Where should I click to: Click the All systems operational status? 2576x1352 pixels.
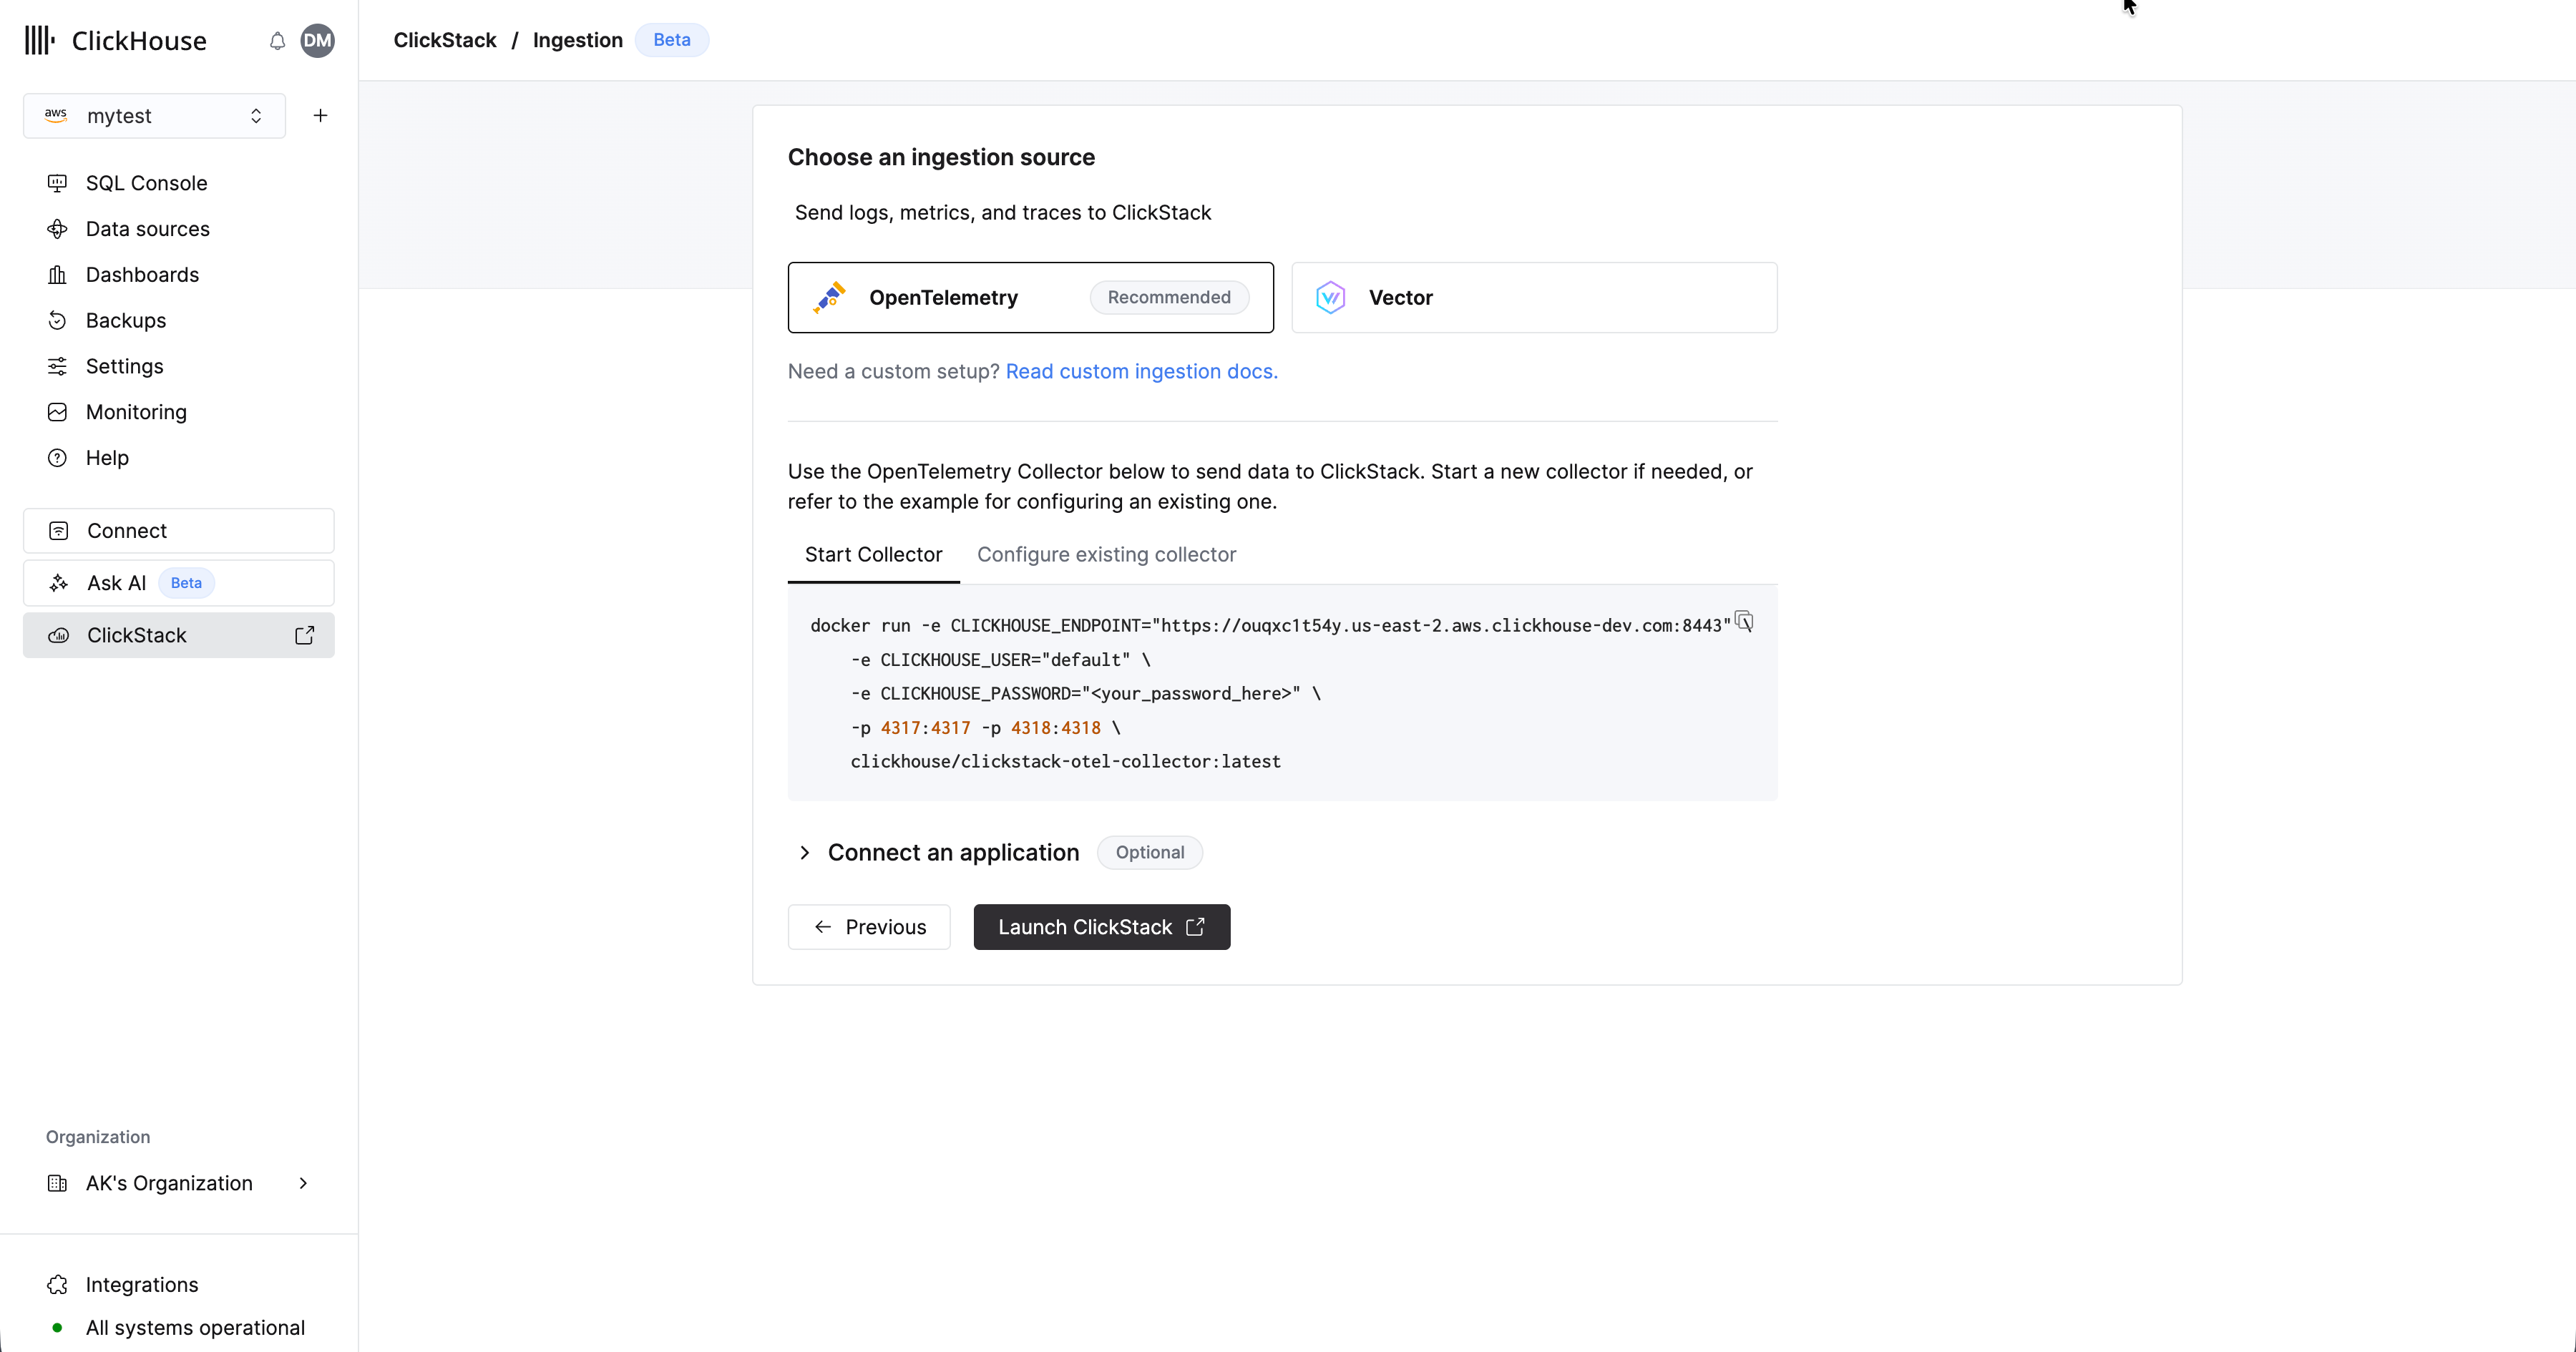194,1327
